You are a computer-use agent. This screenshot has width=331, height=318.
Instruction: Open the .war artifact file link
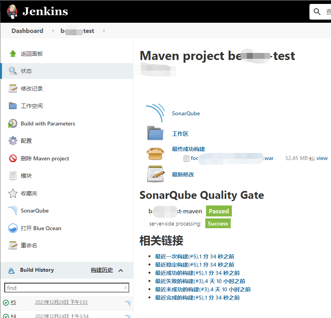232,158
